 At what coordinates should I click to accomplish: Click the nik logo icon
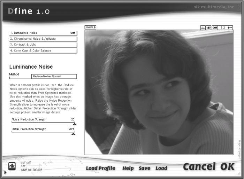tap(12, 166)
